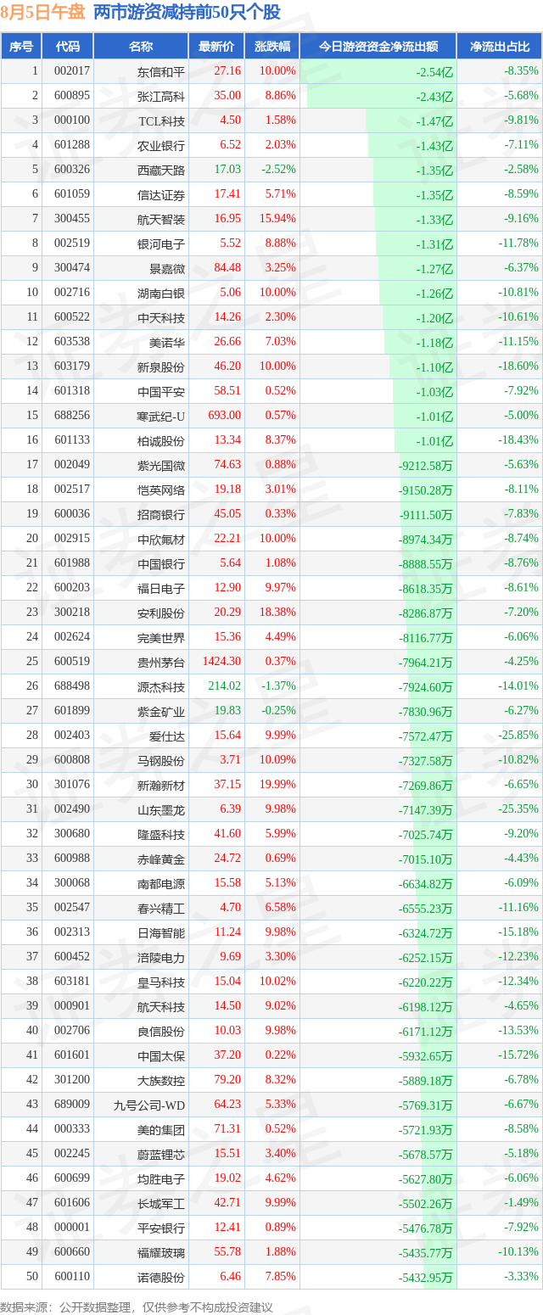The height and width of the screenshot is (1315, 543).
Task: Click the 今日游资资金净流出额 column header
Action: tap(378, 47)
